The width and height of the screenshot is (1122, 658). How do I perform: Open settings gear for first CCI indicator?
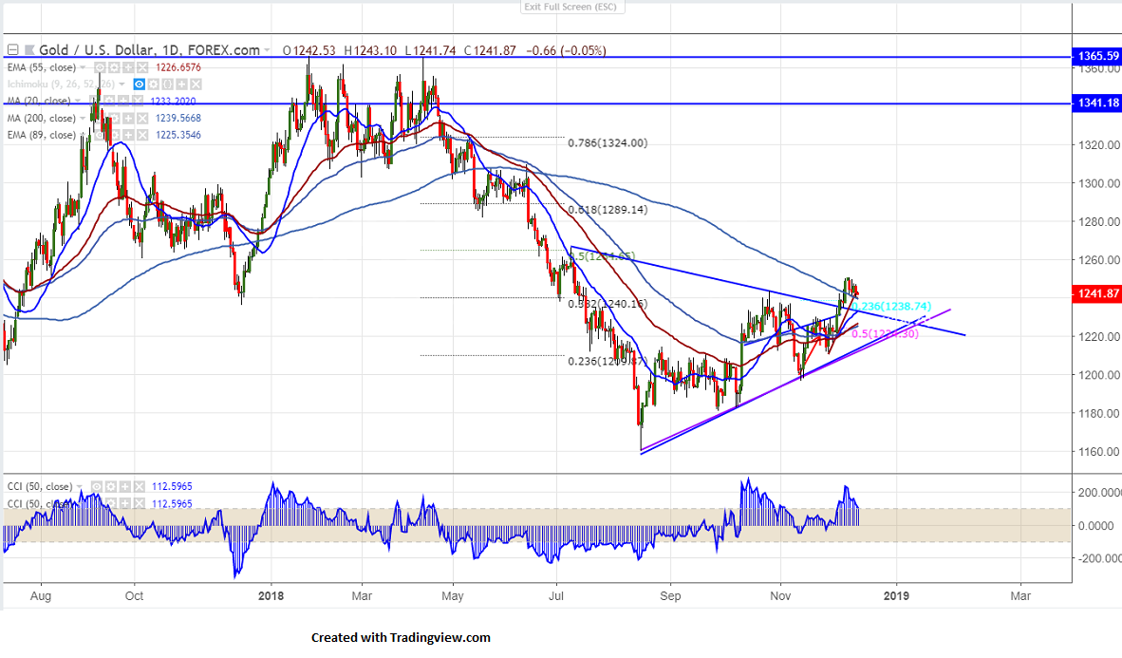click(113, 487)
